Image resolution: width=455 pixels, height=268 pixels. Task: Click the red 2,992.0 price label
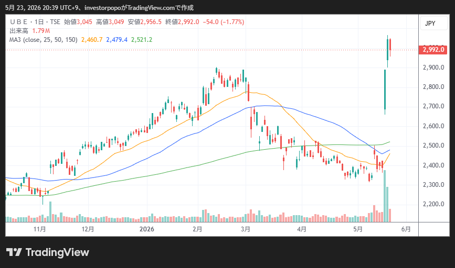pyautogui.click(x=433, y=50)
